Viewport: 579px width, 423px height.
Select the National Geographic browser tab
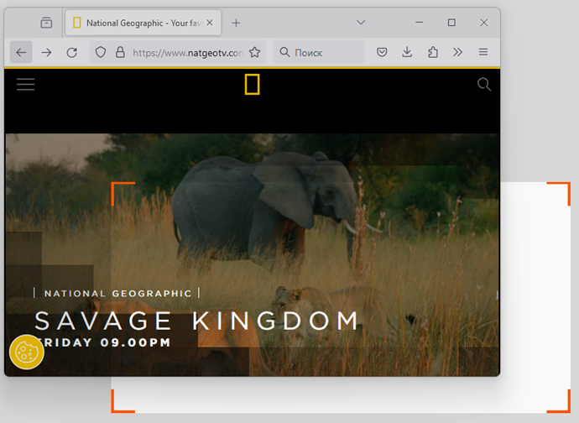pos(143,23)
